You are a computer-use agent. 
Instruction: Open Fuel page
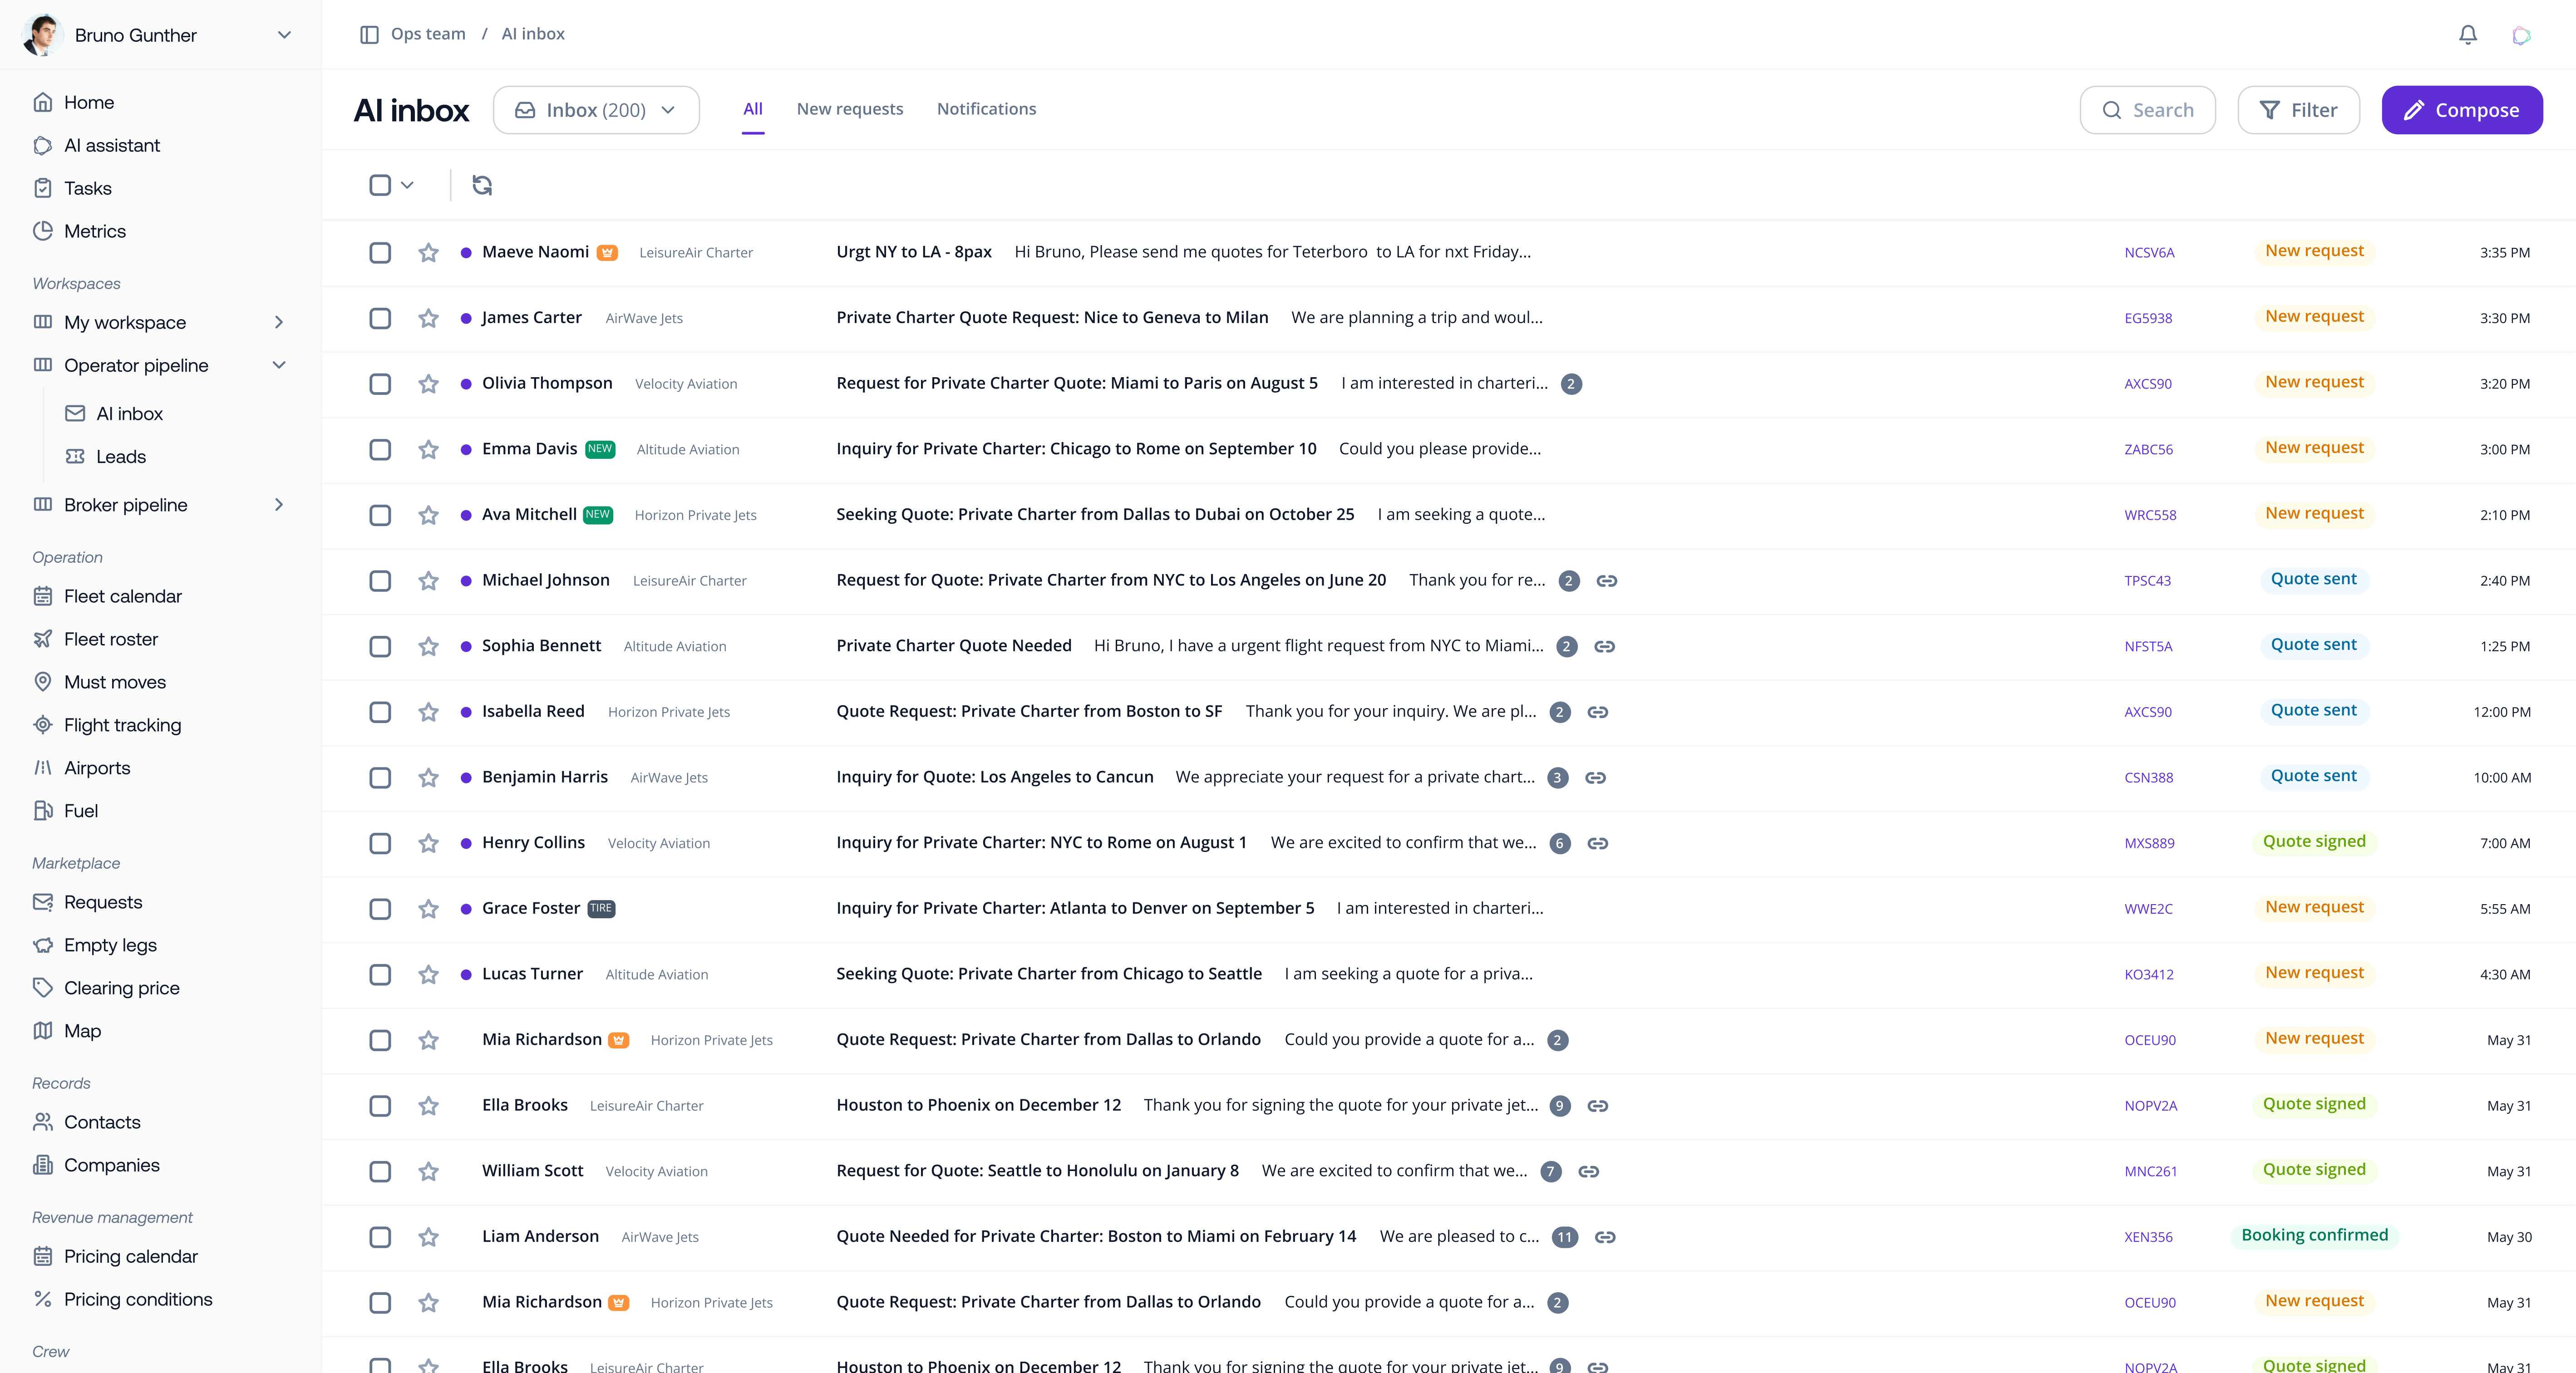click(65, 811)
